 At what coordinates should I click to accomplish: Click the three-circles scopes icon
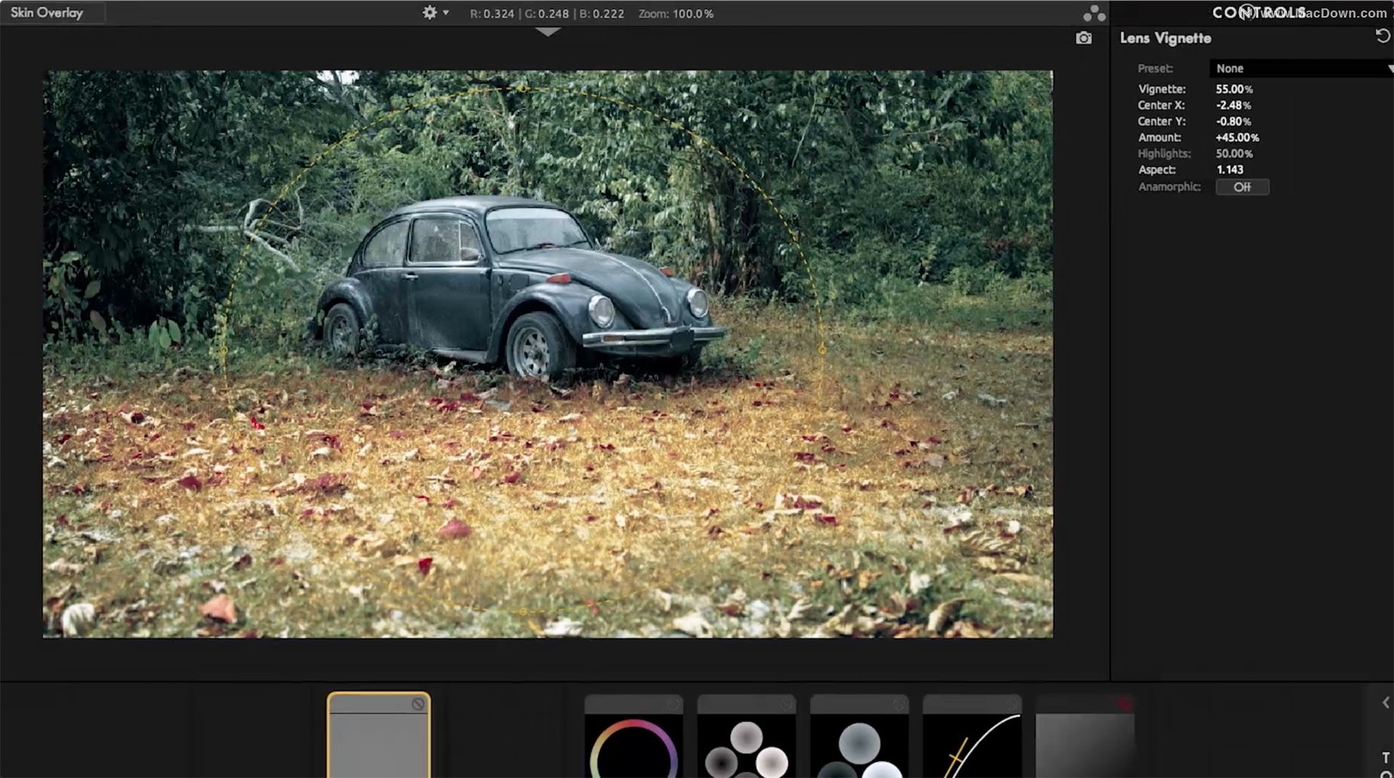(x=1093, y=13)
